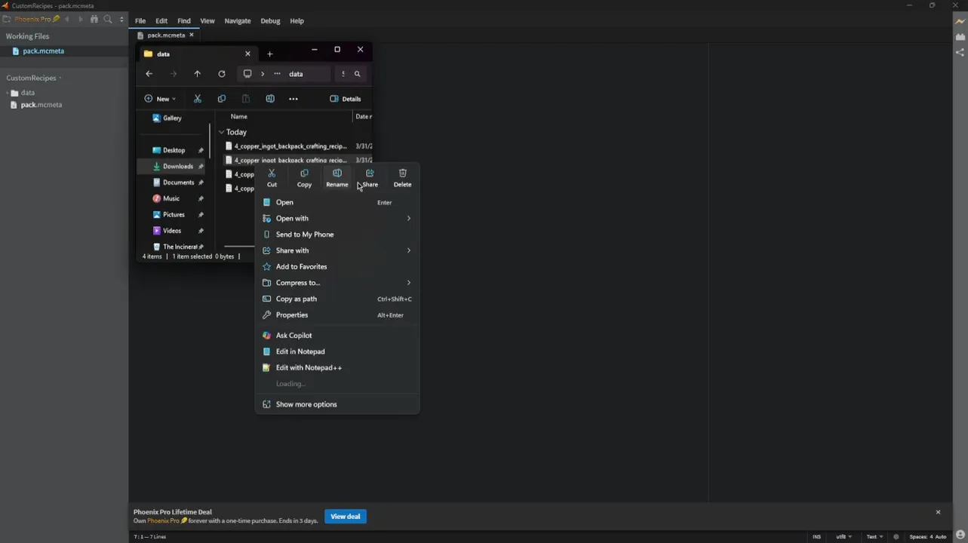Click the Name column header

(238, 116)
